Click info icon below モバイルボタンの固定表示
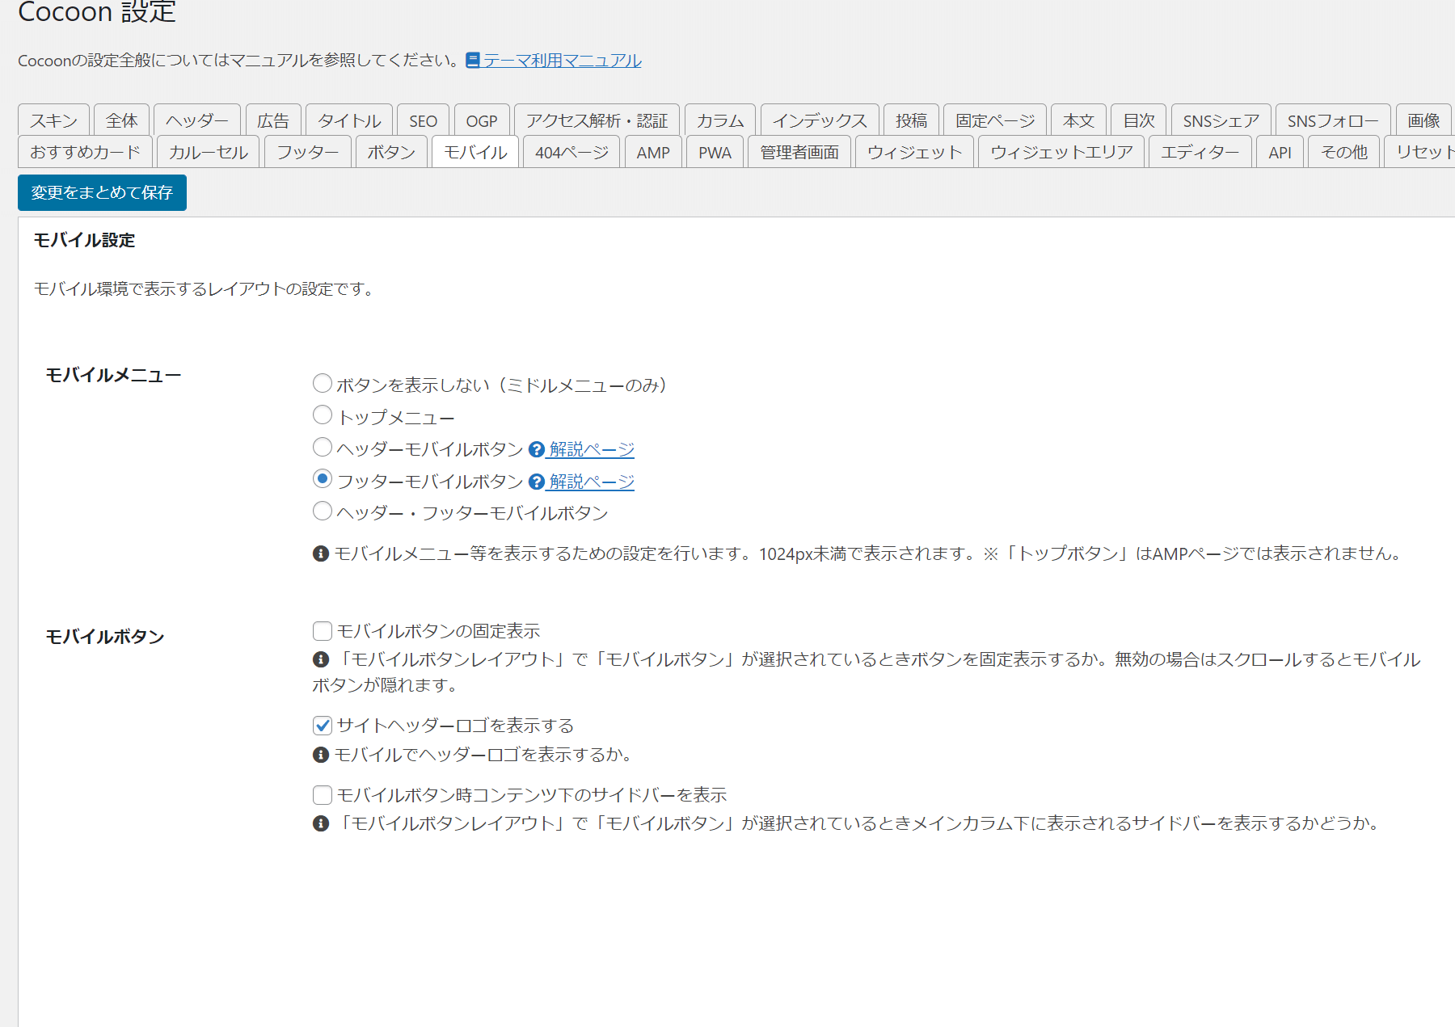 click(x=321, y=659)
